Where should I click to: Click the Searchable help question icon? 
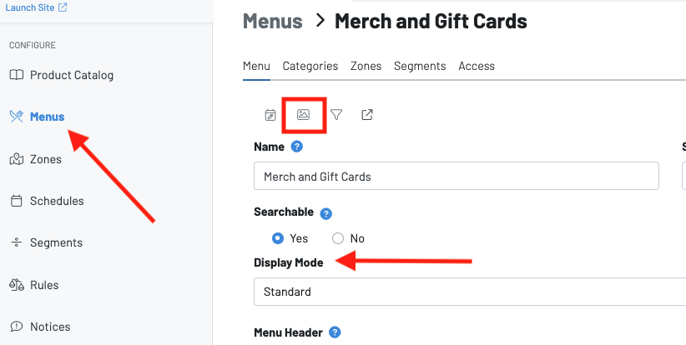[326, 213]
